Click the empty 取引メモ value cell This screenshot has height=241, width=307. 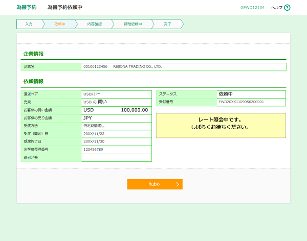coord(117,158)
